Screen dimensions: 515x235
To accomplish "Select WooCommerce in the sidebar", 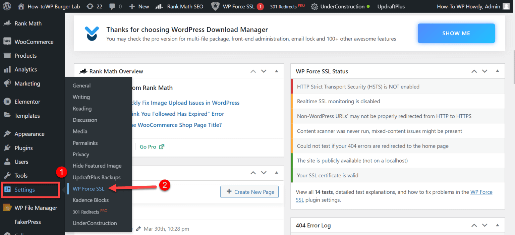I will (34, 42).
